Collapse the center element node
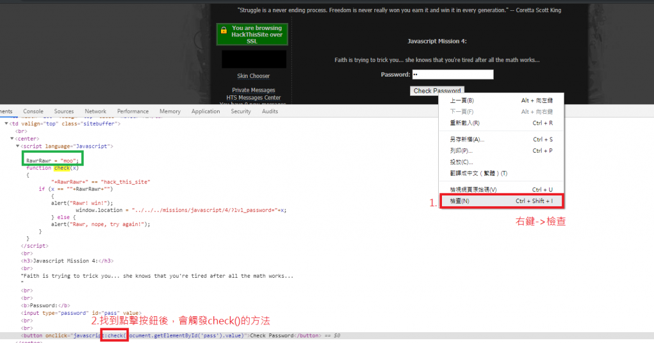 [x=11, y=139]
